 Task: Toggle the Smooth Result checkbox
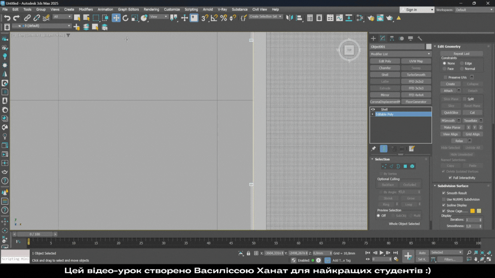(x=443, y=193)
